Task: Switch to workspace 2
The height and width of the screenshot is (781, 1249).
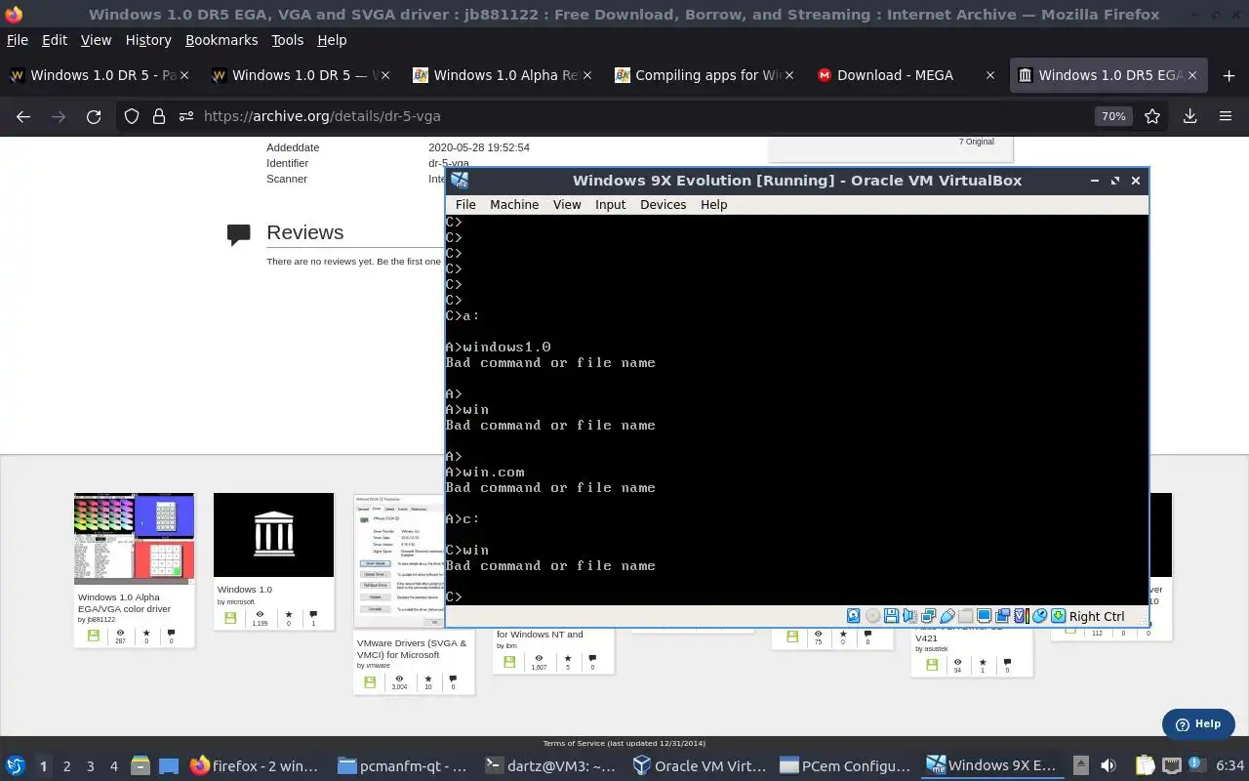Action: point(66,766)
